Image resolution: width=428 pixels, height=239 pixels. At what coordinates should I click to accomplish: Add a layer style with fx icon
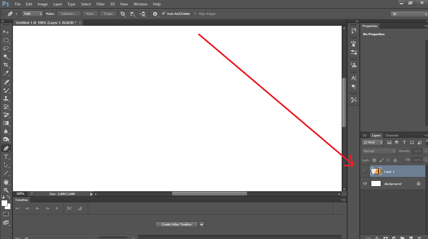click(x=377, y=238)
